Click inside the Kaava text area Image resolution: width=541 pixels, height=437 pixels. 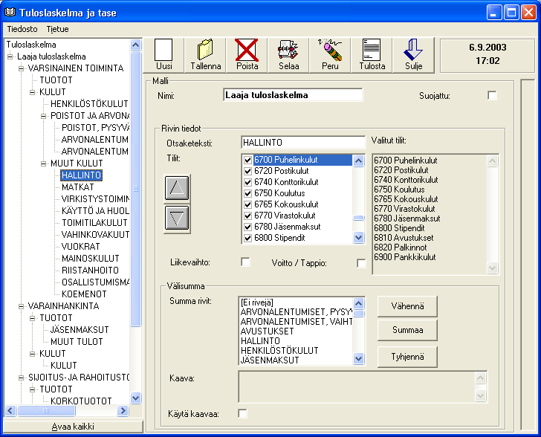[357, 386]
